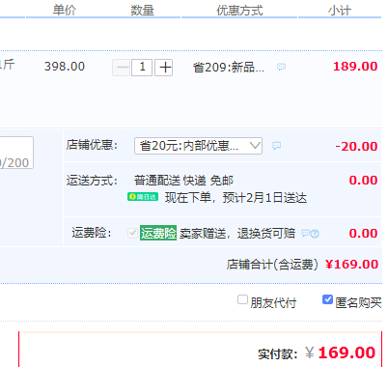Click the 优惠方式 column header
This screenshot has width=388, height=367.
[239, 11]
